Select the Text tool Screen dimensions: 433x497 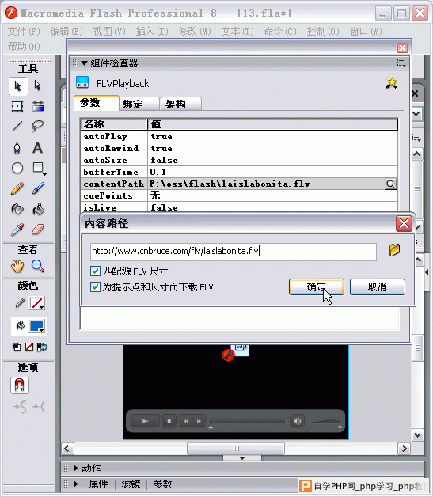38,148
